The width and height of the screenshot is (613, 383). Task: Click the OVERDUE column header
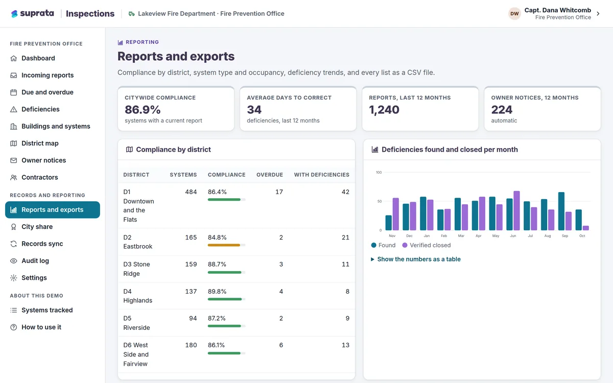[x=270, y=175]
